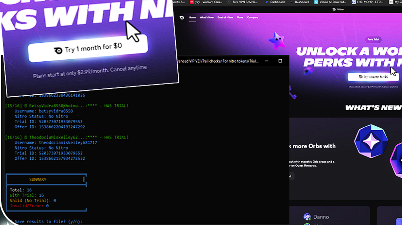402x225 pixels.
Task: Click the TheodociaMiskelley62 HAS TRIAL line
Action: point(67,137)
